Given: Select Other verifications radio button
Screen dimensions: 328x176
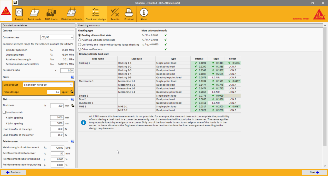Looking at the screenshot, I should click(x=79, y=49).
